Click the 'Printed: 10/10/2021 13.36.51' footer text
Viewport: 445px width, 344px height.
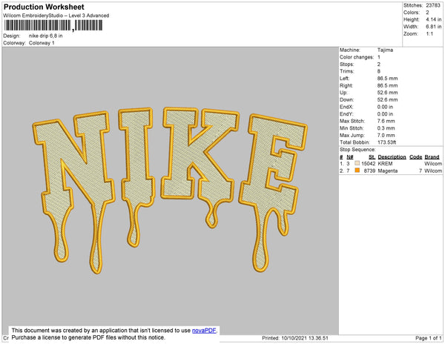[295, 338]
